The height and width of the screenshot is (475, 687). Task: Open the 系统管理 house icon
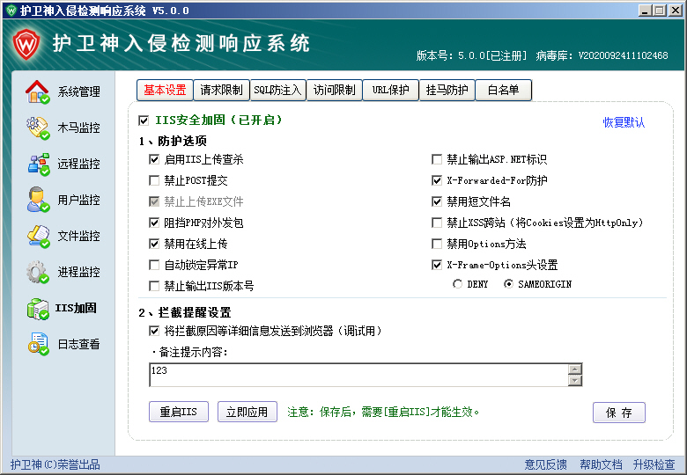(38, 91)
